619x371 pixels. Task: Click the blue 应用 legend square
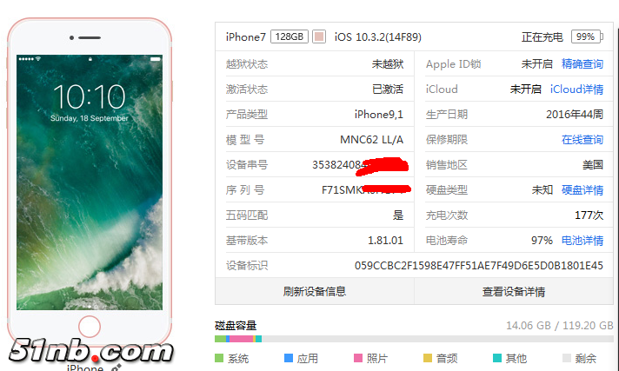point(289,358)
